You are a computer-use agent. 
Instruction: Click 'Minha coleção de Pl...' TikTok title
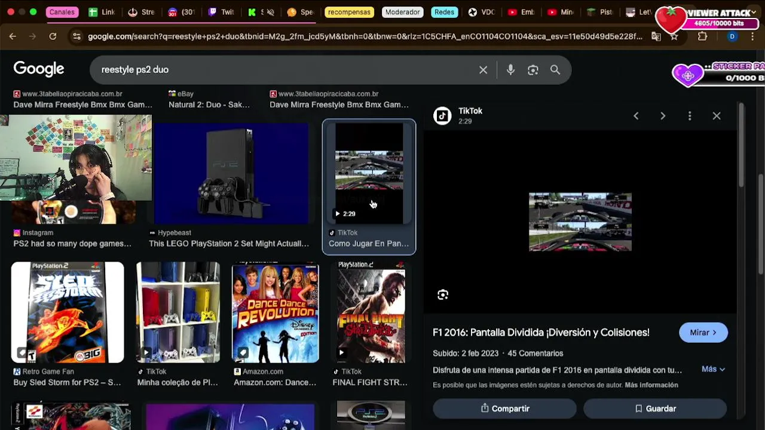tap(178, 383)
